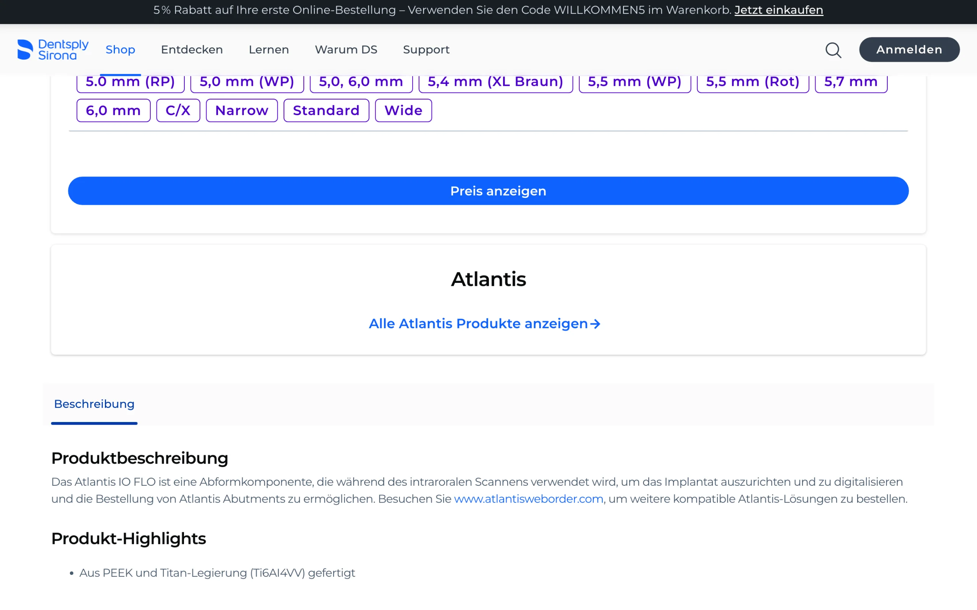Select the C/X option

point(178,111)
